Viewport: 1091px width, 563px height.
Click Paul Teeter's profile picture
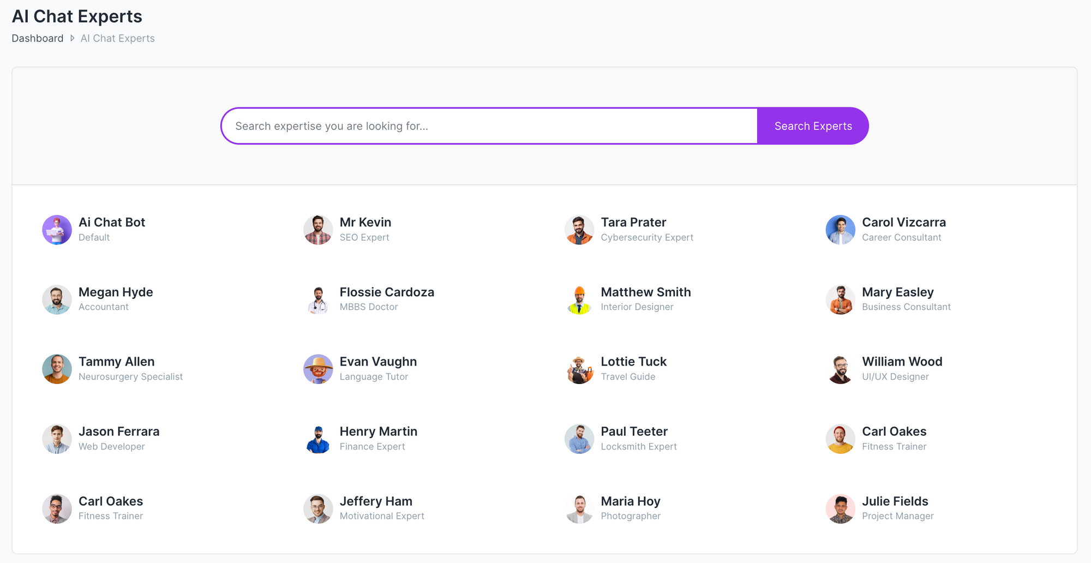click(579, 439)
